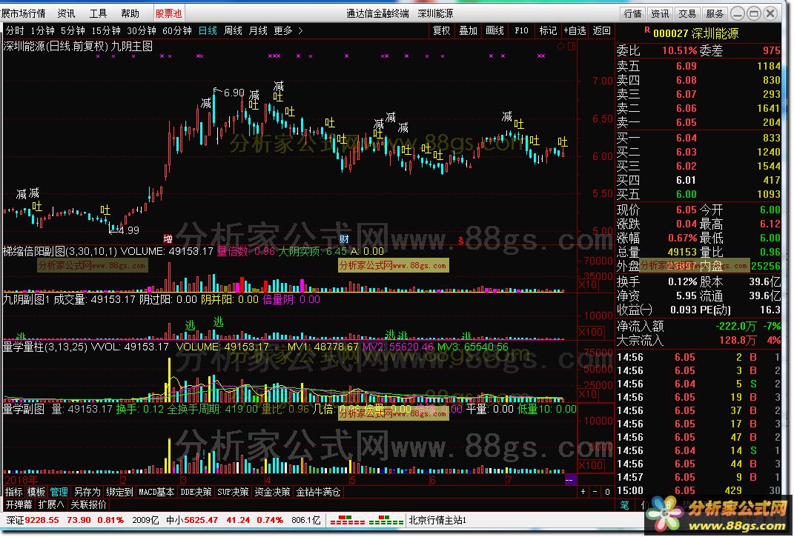Click the 行情 button in title bar
Viewport: 794px width, 537px height.
point(632,13)
